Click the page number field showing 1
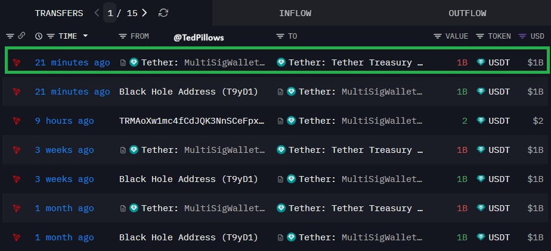Viewport: 551px width, 251px height. click(x=110, y=13)
